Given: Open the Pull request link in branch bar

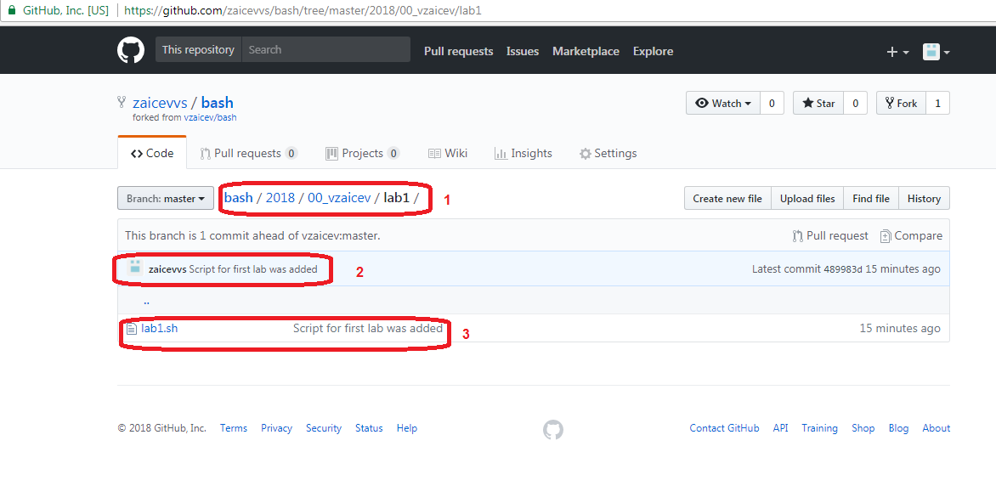Looking at the screenshot, I should pos(830,236).
